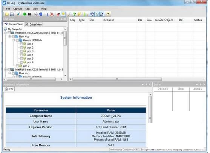The width and height of the screenshot is (210, 153).
Task: Open the Log menu
Action: click(x=28, y=9)
